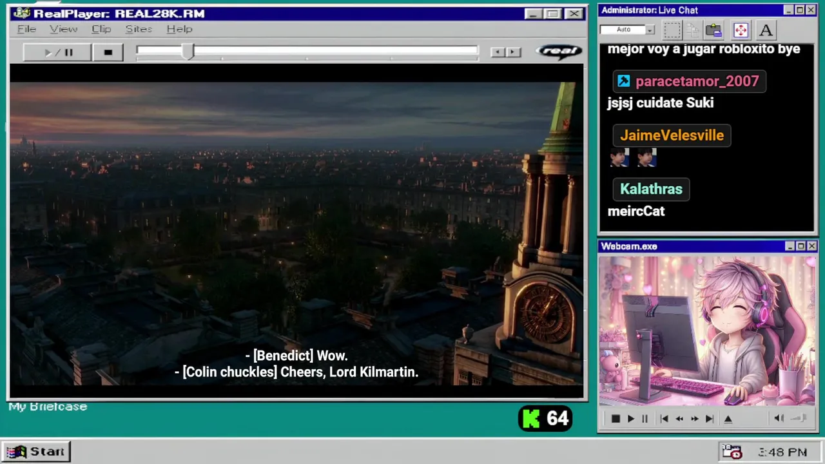Rewind in Webcam.exe controls
825x464 pixels.
(x=679, y=419)
